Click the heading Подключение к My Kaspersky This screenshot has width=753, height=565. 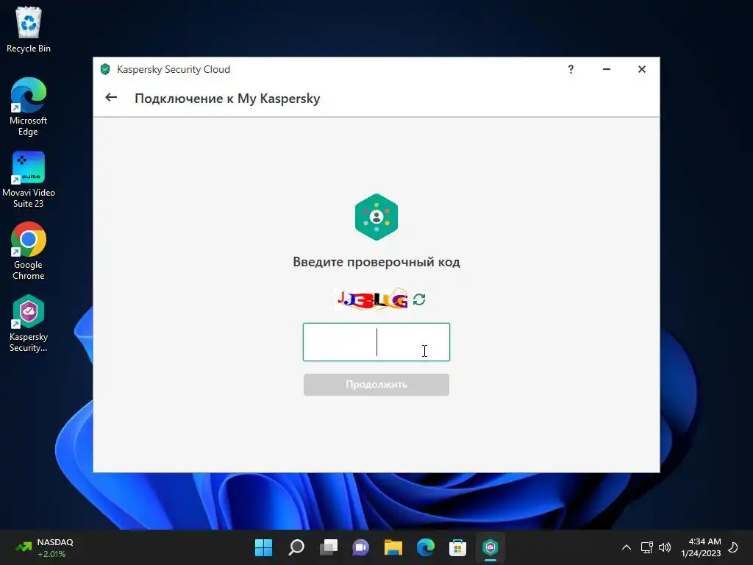227,99
